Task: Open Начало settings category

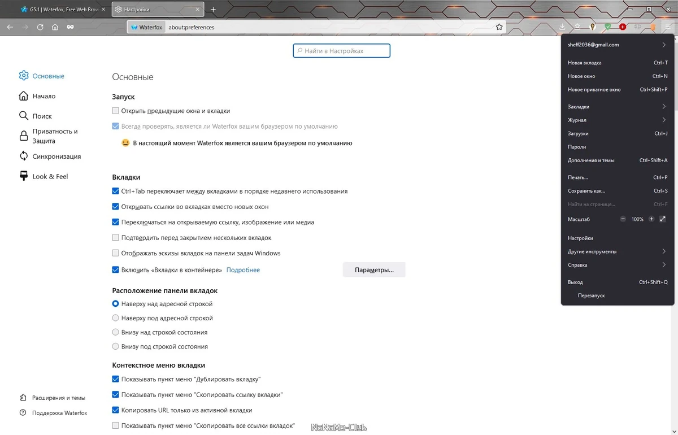Action: (37, 96)
